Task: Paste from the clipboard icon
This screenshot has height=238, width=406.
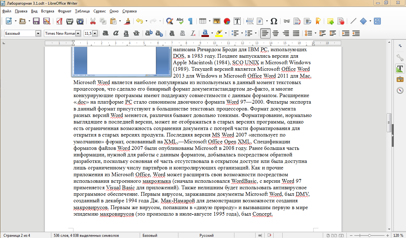Action: click(x=113, y=21)
